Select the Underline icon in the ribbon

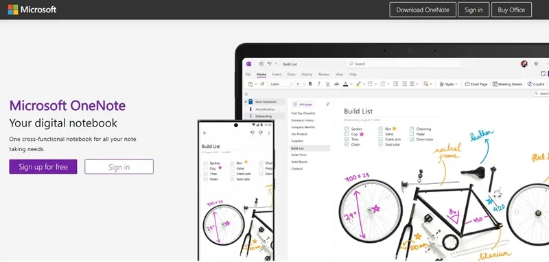coord(328,84)
